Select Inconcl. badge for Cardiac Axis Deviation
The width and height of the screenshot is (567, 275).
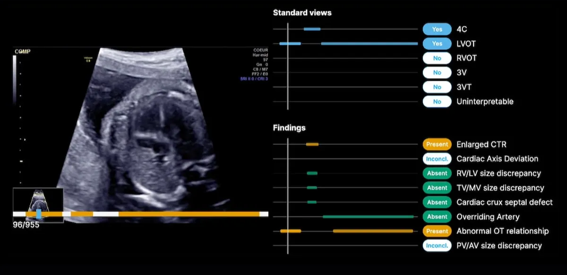[x=437, y=159]
